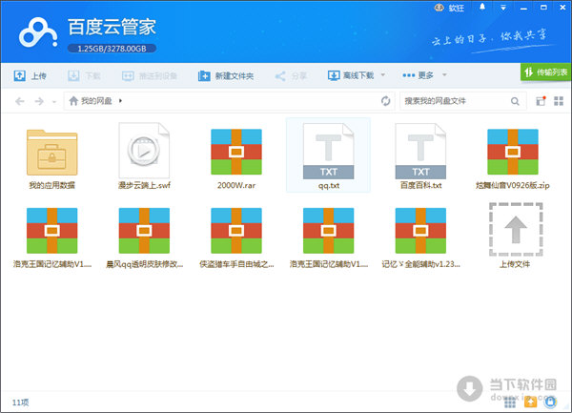The height and width of the screenshot is (413, 572).
Task: Open the title bar dropdown menu arrow
Action: coord(503,8)
